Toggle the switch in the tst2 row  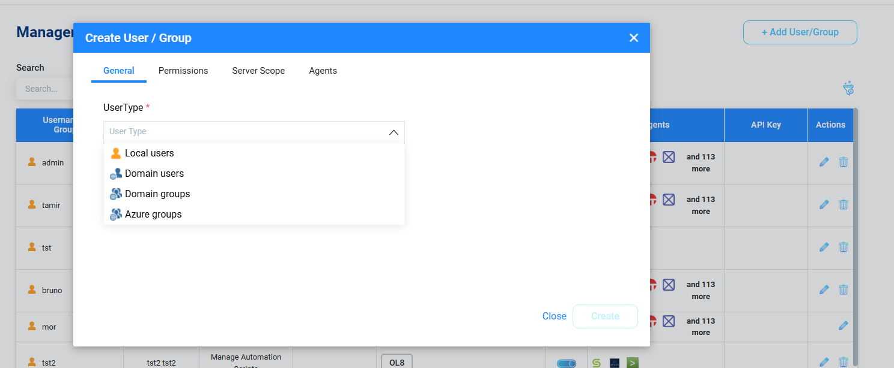click(566, 363)
